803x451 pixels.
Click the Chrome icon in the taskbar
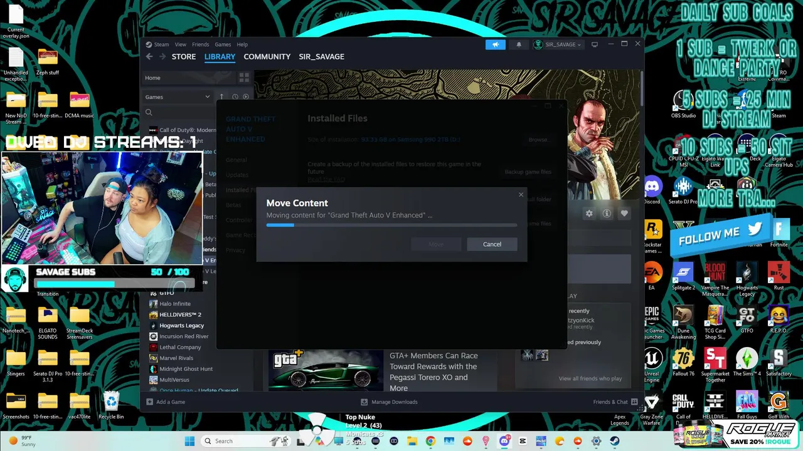[x=430, y=441]
